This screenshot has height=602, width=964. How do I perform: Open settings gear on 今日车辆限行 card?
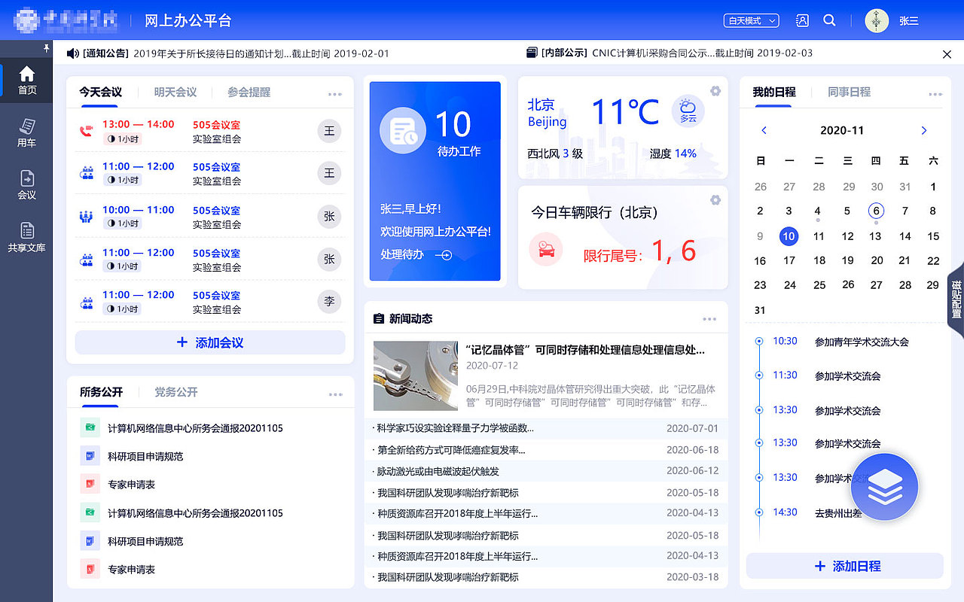click(715, 200)
